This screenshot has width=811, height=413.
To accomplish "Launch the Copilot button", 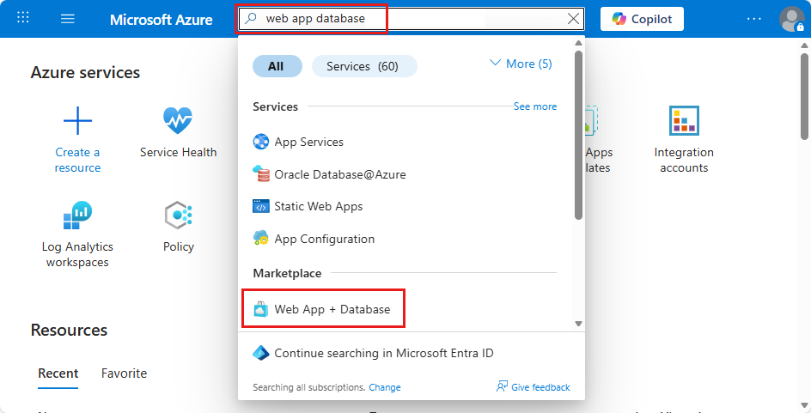I will coord(642,19).
